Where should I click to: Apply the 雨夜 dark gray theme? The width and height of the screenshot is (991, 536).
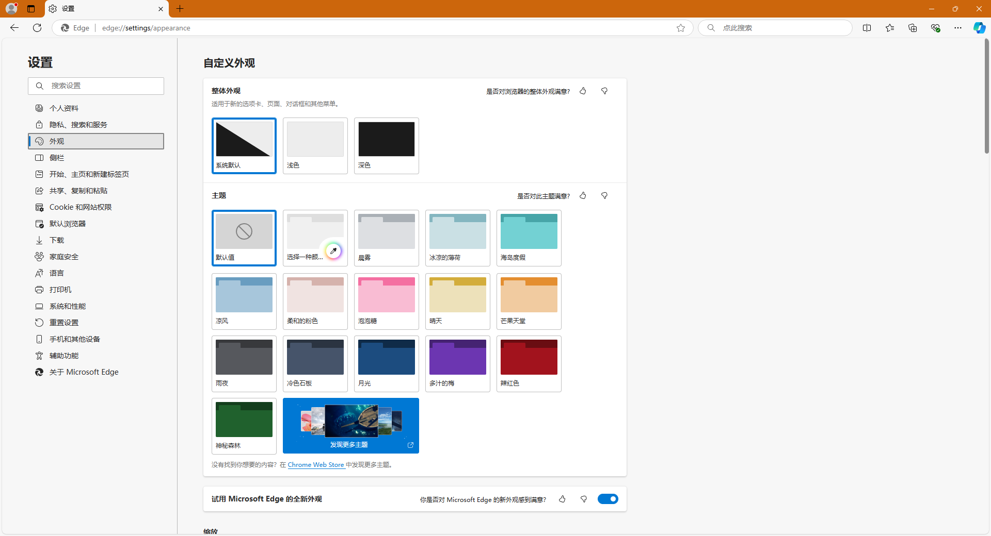pos(244,364)
